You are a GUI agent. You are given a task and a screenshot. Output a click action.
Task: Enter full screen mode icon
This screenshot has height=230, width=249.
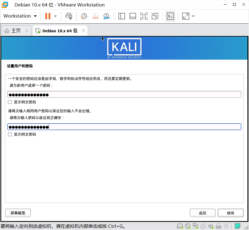coord(144,16)
